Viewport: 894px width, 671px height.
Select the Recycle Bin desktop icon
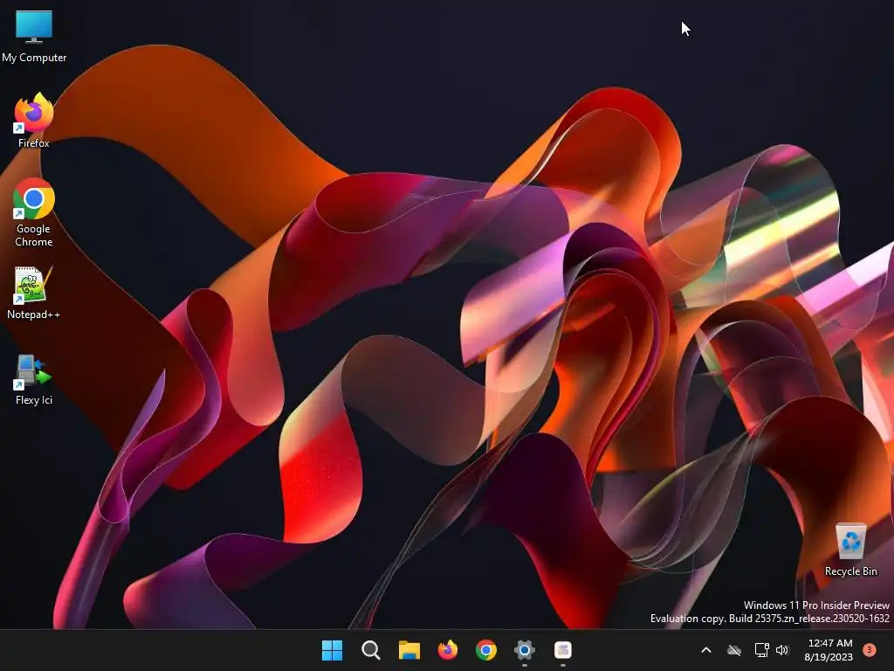point(850,550)
